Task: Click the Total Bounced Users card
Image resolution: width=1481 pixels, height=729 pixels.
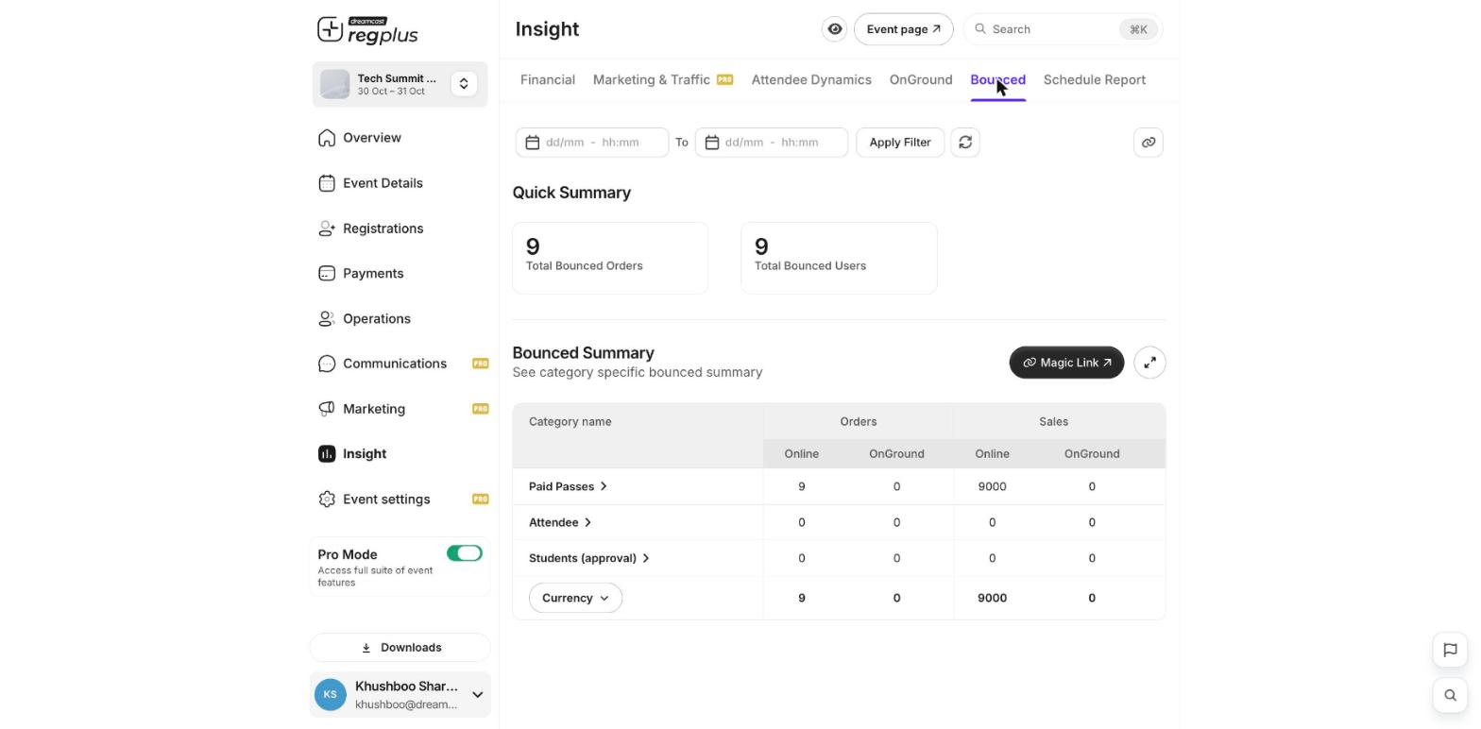Action: tap(839, 259)
